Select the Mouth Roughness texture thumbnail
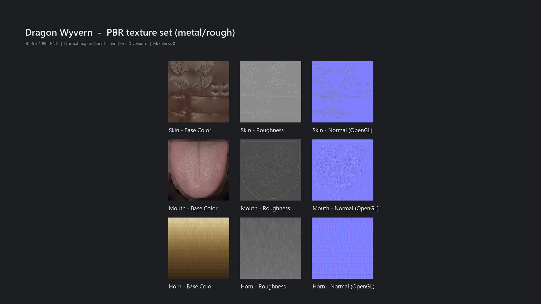 click(270, 170)
